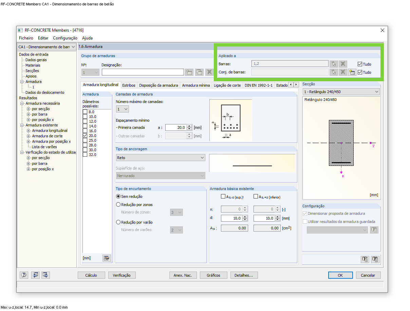Select Materiais in tree
The height and width of the screenshot is (311, 410).
(x=33, y=65)
